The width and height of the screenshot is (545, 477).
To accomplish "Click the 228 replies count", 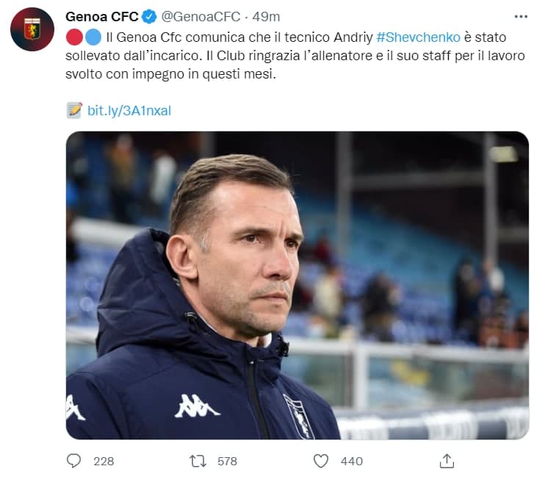I will 104,461.
